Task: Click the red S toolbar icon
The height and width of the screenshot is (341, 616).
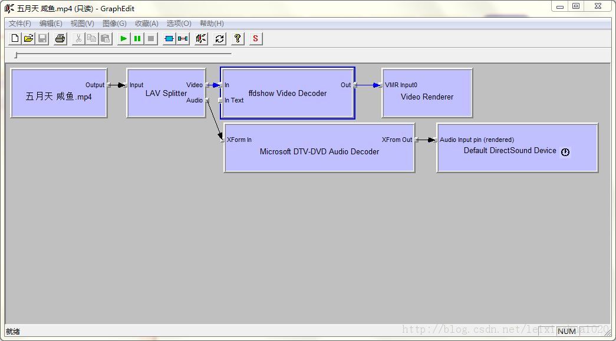Action: (256, 38)
